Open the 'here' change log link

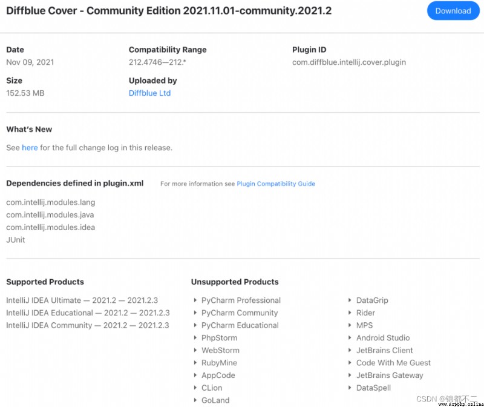[30, 148]
